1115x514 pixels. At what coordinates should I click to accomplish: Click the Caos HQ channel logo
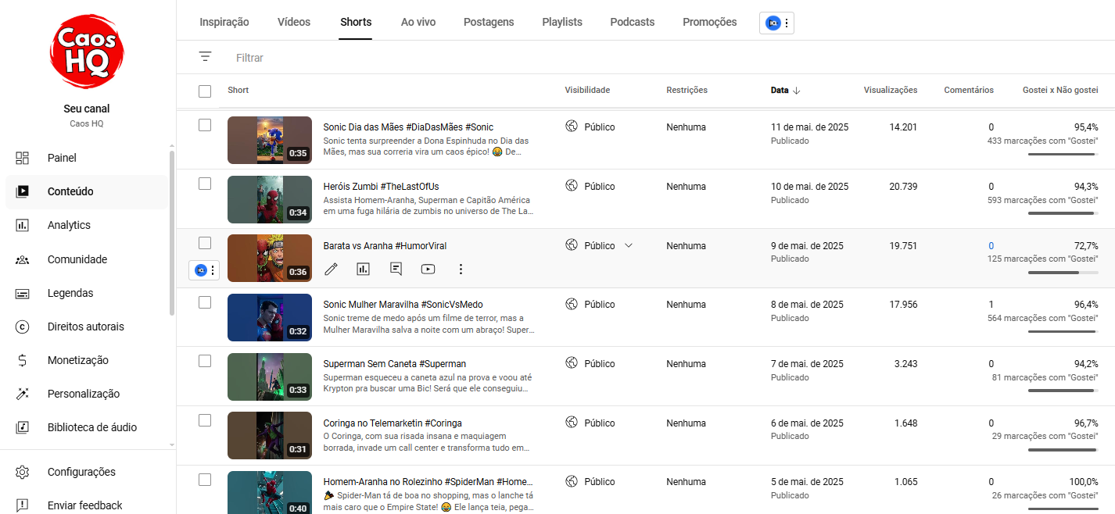(87, 51)
